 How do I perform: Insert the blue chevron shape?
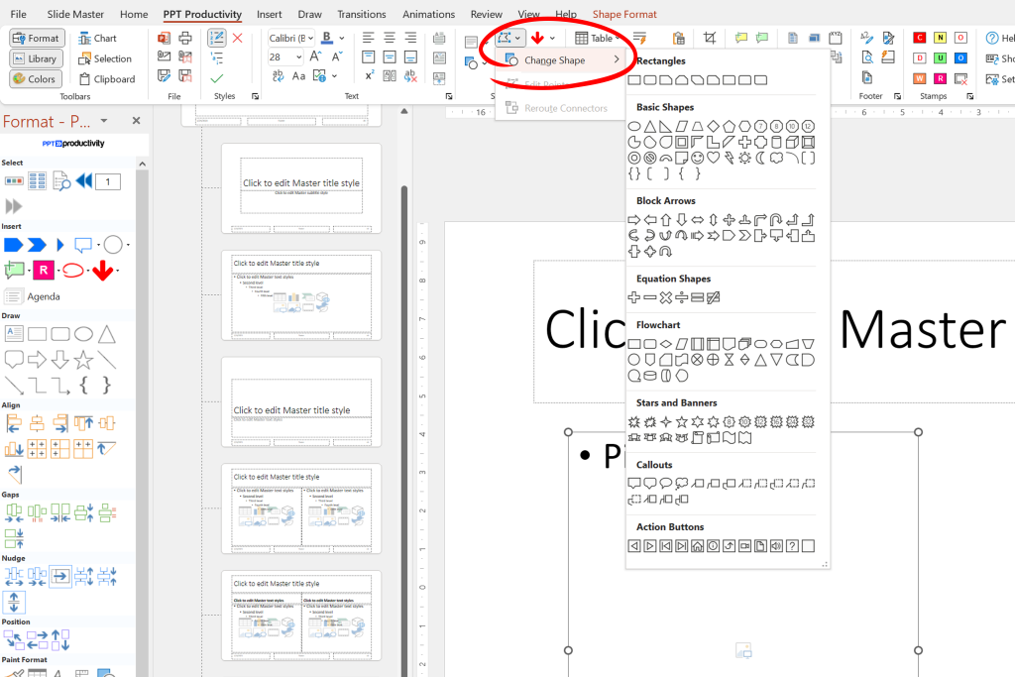click(x=37, y=245)
